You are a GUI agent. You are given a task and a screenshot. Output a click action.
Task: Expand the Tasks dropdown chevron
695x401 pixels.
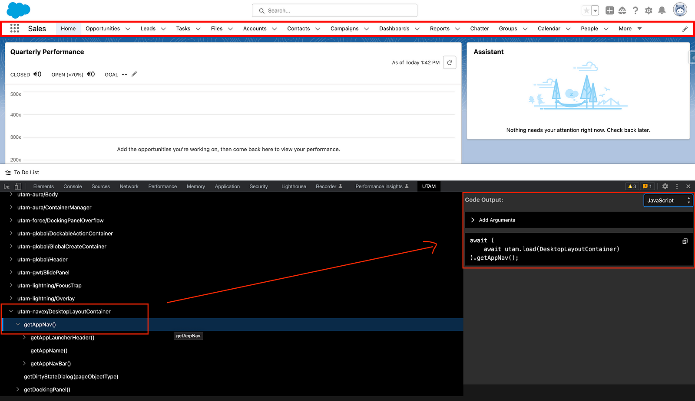(198, 29)
